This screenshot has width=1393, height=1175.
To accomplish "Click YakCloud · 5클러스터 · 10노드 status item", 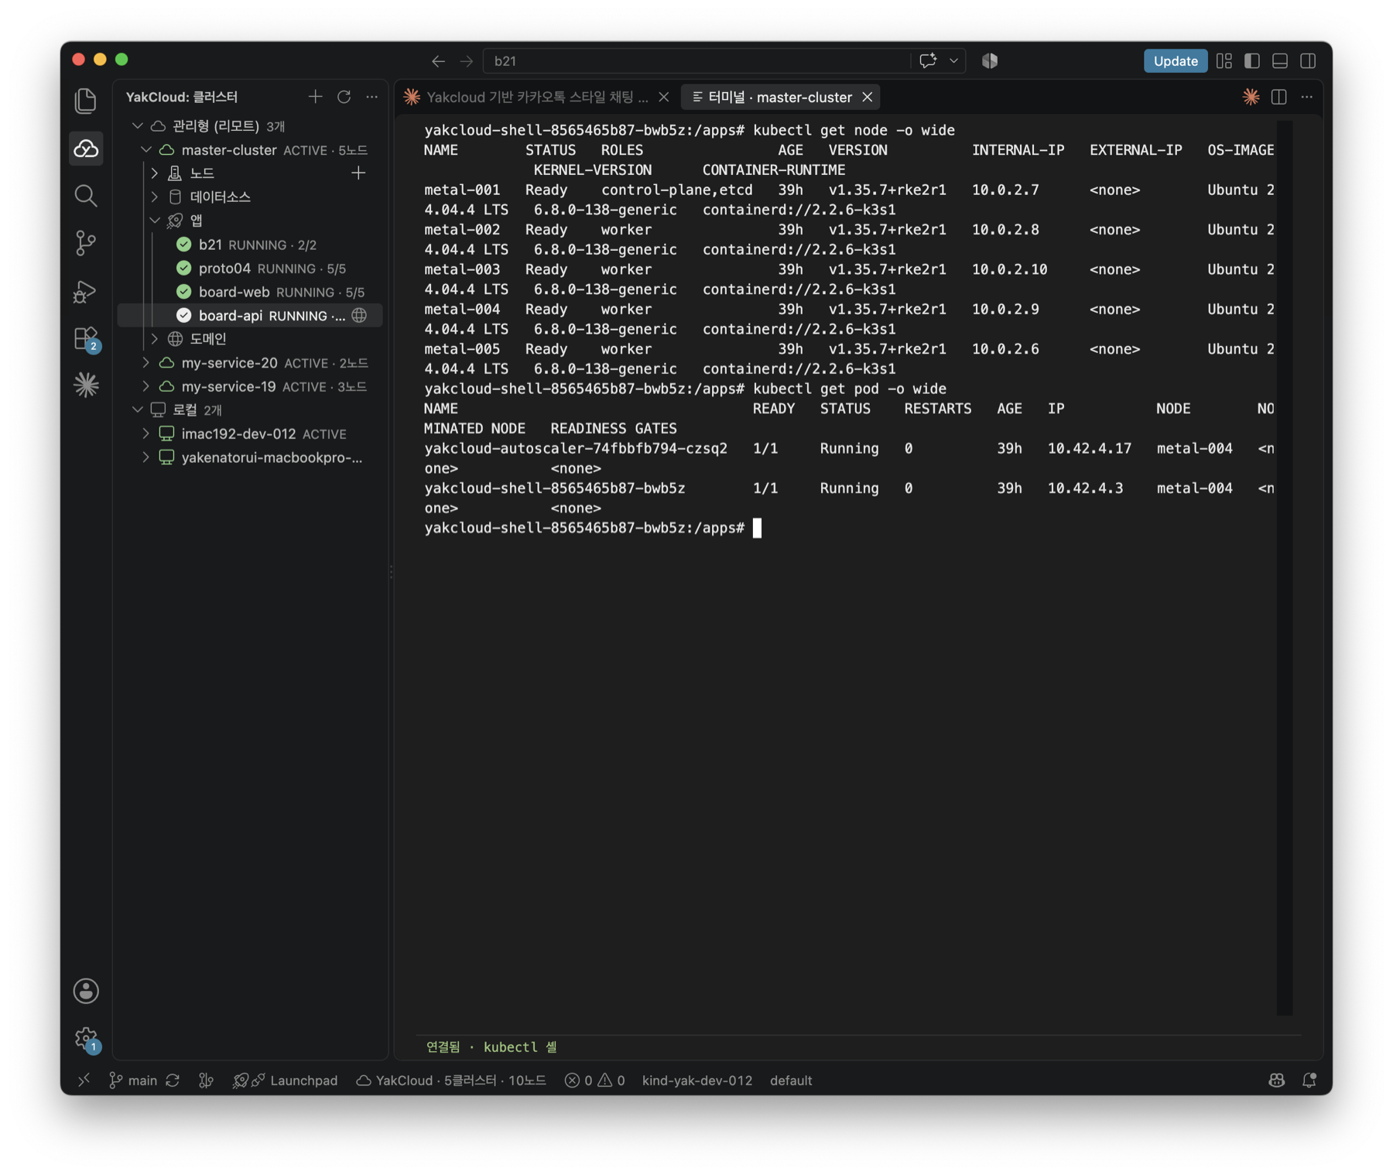I will click(x=451, y=1080).
